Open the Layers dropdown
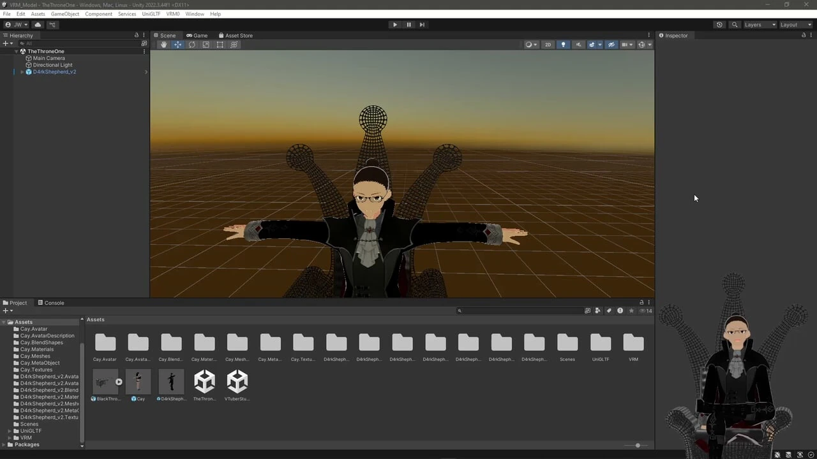This screenshot has height=459, width=817. (x=760, y=25)
